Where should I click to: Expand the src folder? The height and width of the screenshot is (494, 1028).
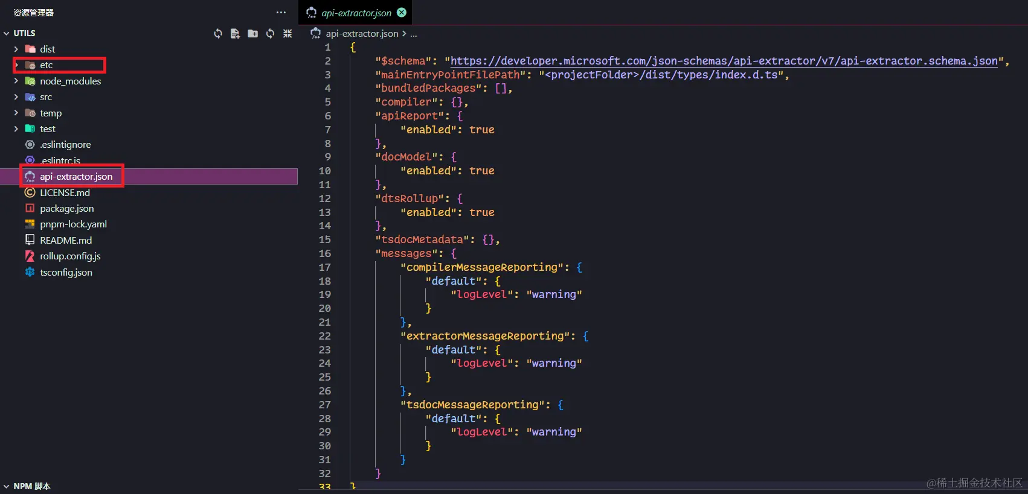[16, 97]
